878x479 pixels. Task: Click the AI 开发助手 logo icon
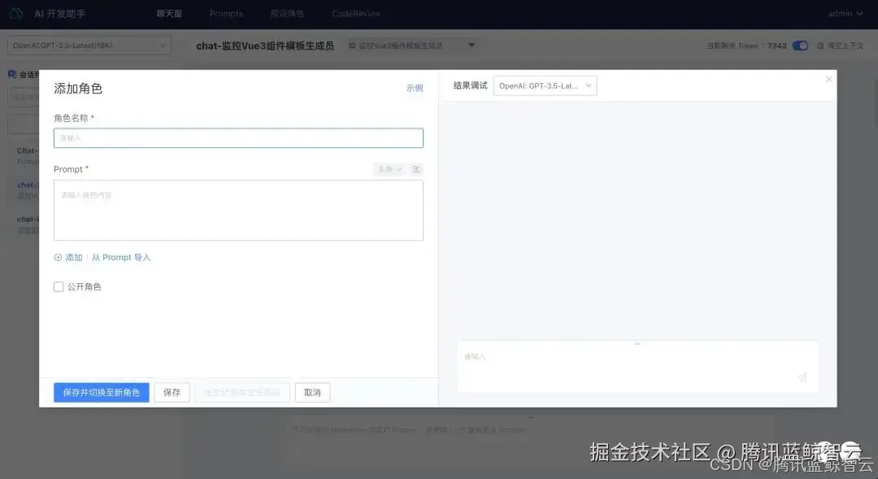pos(16,13)
